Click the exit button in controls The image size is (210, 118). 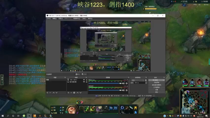156,92
